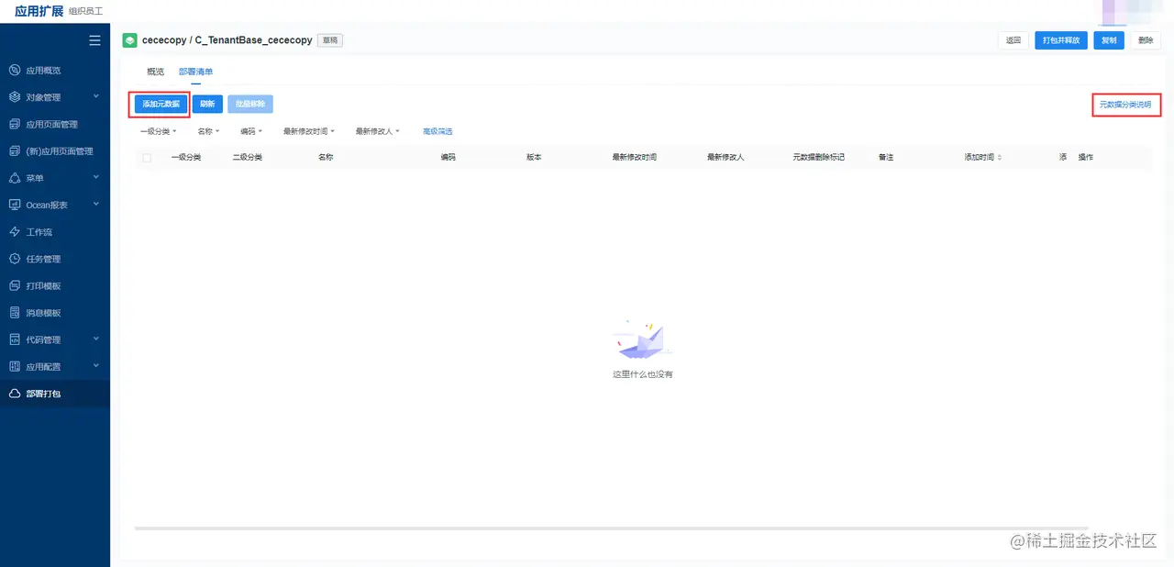The height and width of the screenshot is (567, 1174).
Task: Click the 消息模板 icon
Action: click(15, 313)
